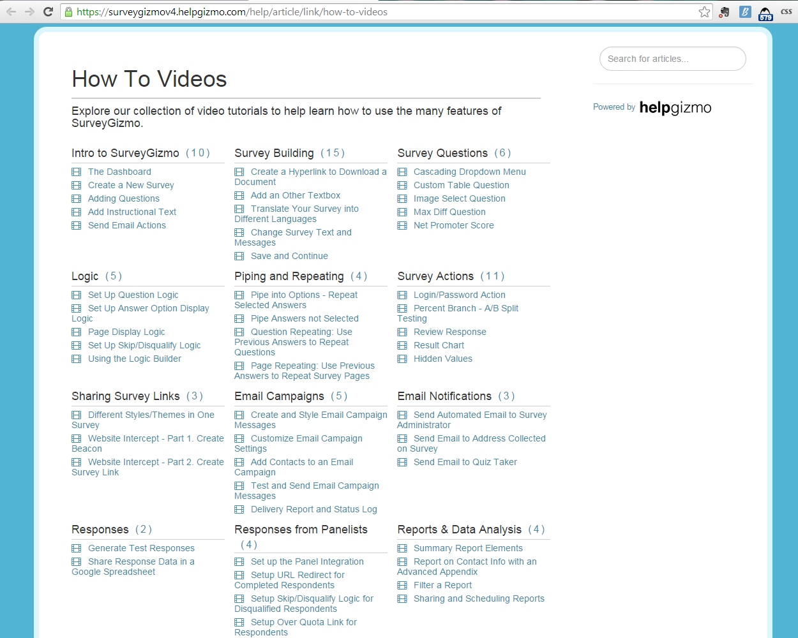Viewport: 798px width, 638px height.
Task: Click the film icon beside Send Email to Quiz Taker
Action: pyautogui.click(x=402, y=462)
